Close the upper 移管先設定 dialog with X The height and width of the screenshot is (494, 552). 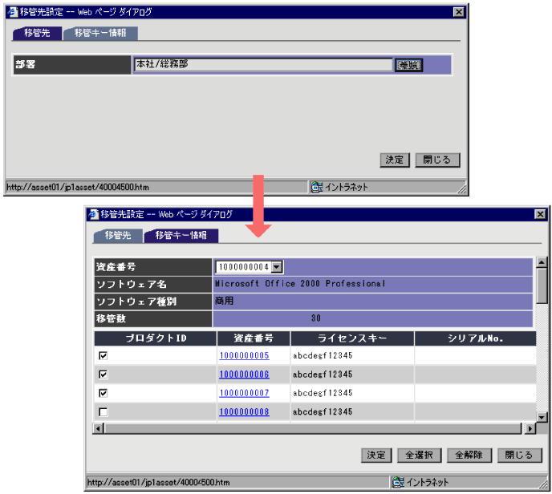(x=458, y=12)
